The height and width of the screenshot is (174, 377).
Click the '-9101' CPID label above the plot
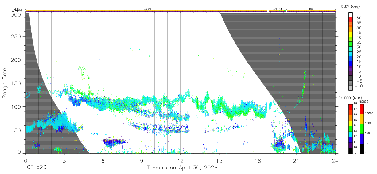pyautogui.click(x=278, y=9)
